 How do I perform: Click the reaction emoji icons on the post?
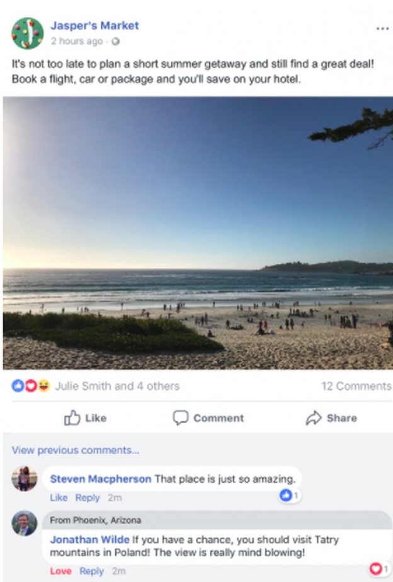[x=30, y=386]
